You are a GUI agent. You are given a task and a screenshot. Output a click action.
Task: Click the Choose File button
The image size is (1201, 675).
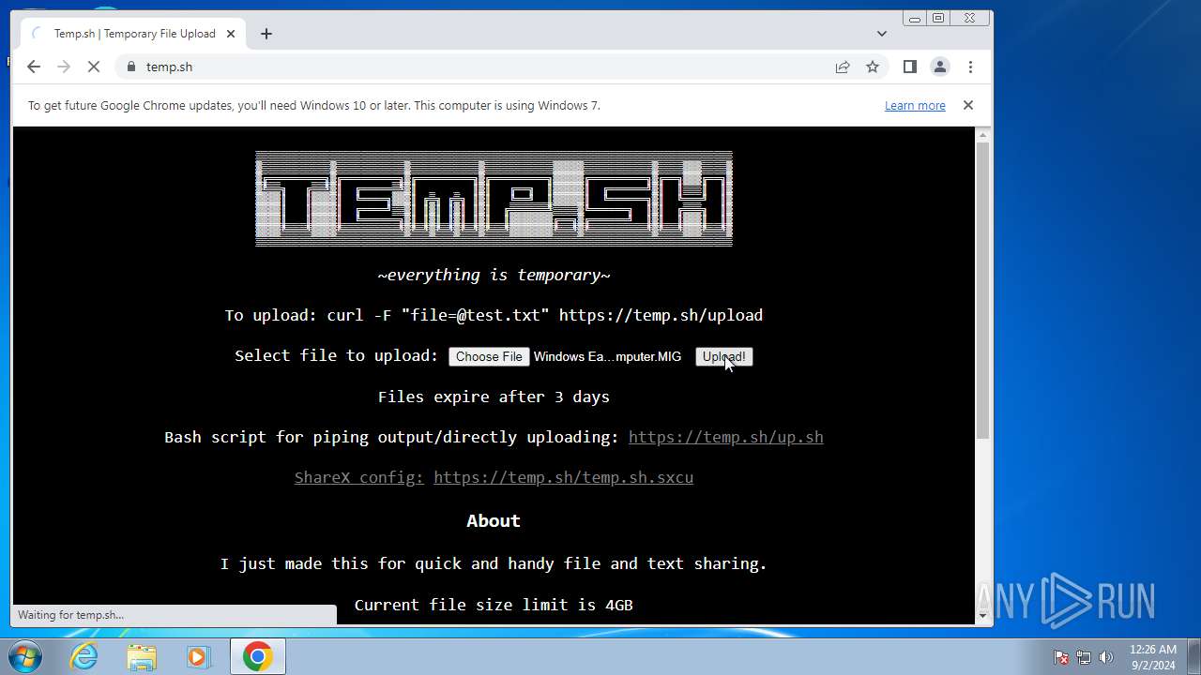(x=489, y=356)
